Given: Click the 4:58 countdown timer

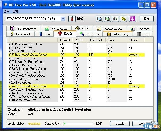Looking at the screenshot, I should coord(98,124).
